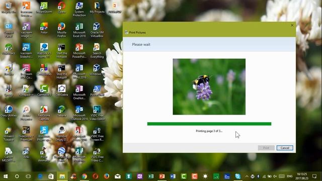Select the Microsoft Word 2016 desktop shortcut
322x181 pixels.
pyautogui.click(x=79, y=72)
